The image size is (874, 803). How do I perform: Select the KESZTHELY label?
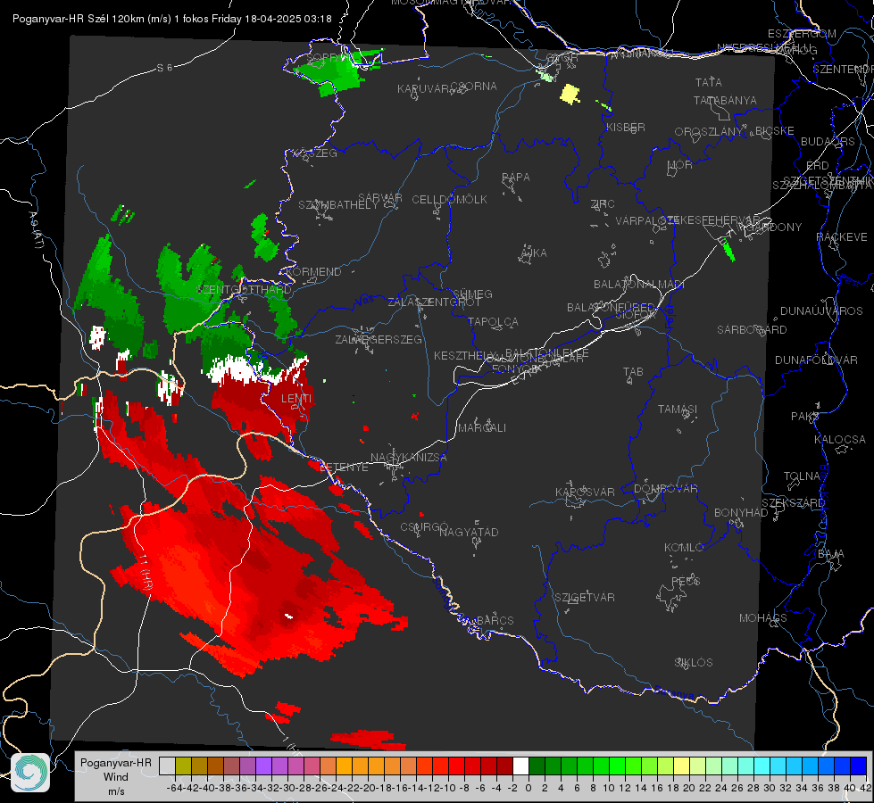465,355
